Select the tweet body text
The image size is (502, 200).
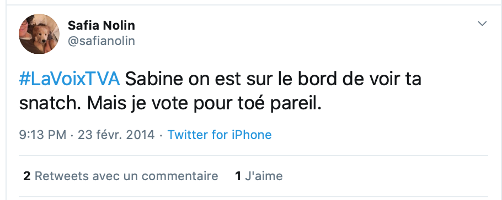click(220, 92)
